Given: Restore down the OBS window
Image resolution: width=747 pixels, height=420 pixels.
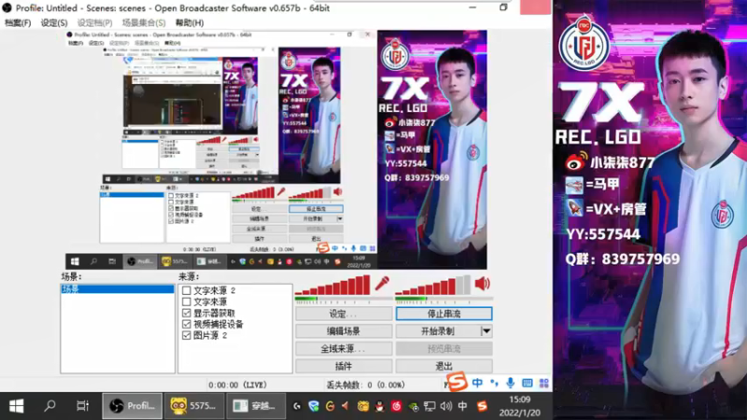Looking at the screenshot, I should (503, 7).
